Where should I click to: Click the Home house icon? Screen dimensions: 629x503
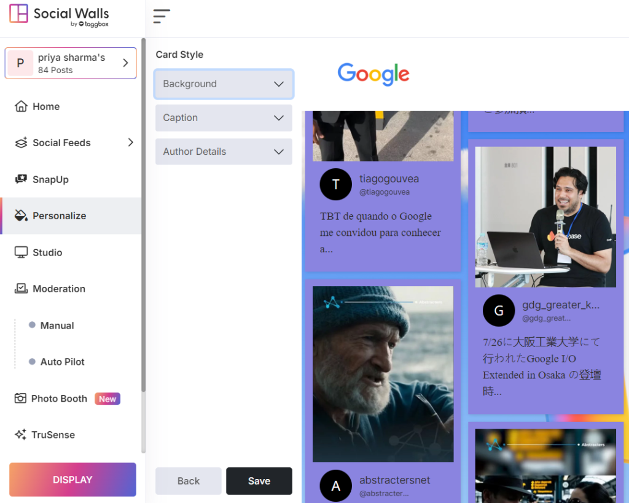[21, 106]
